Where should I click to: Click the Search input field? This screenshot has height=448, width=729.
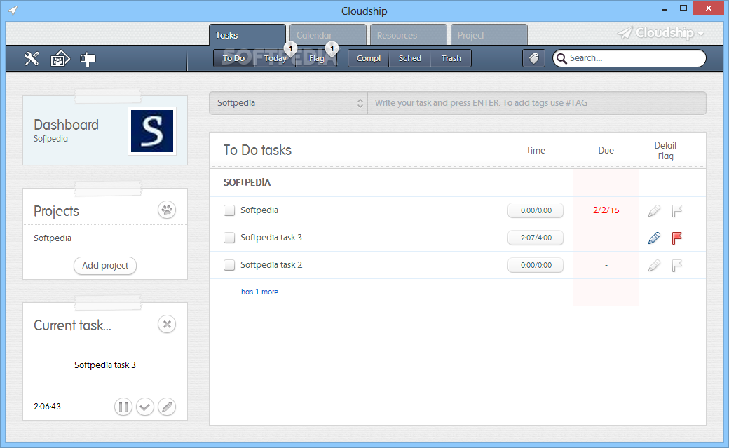[x=629, y=58]
